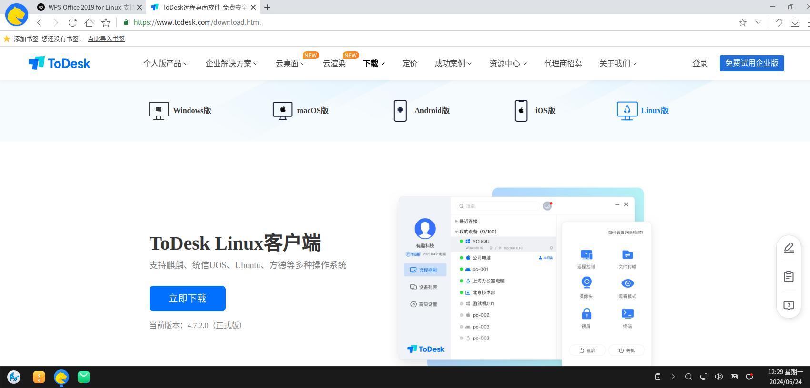Select Linux版 download tab
Screen dimensions: 810x388
pos(642,110)
